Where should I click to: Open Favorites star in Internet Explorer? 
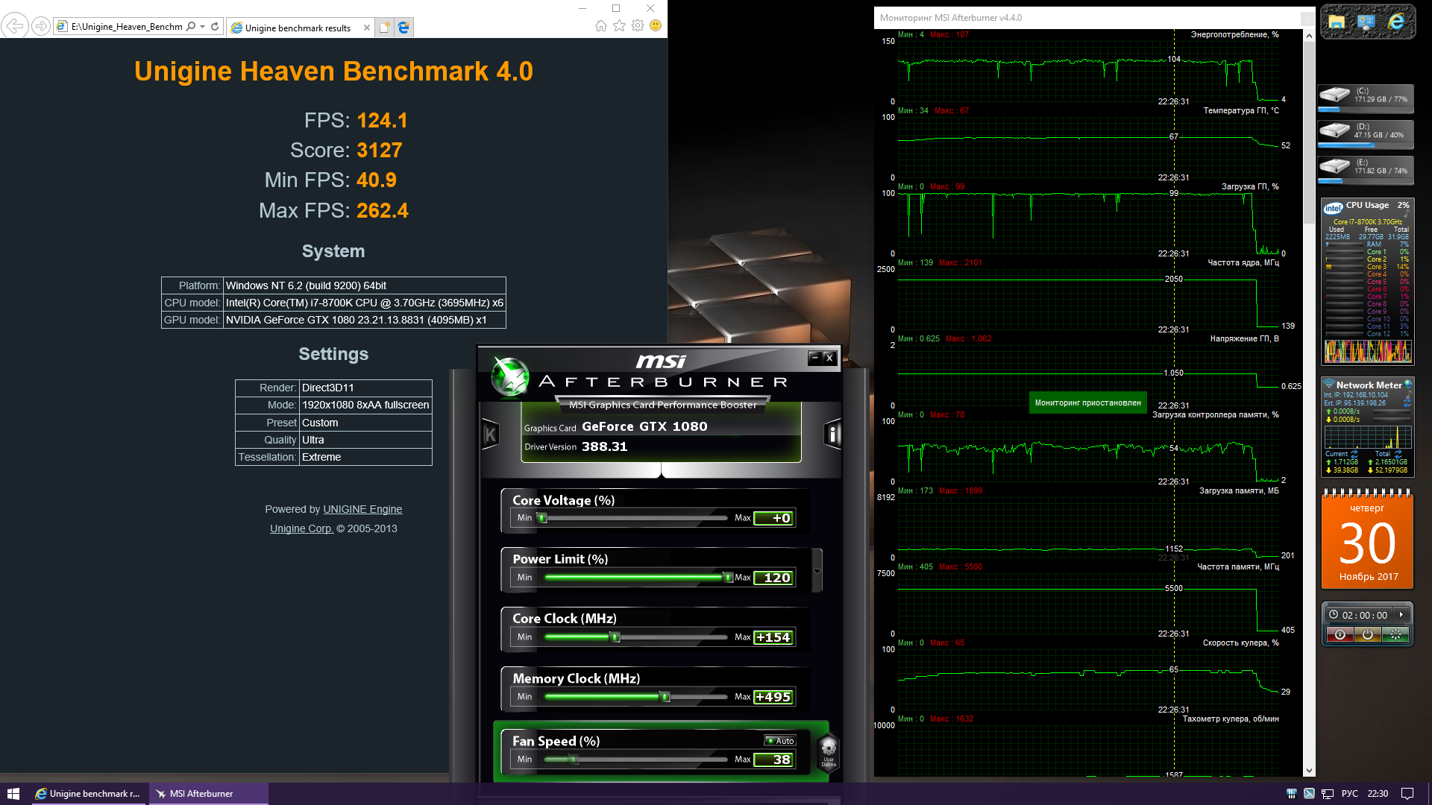click(619, 26)
